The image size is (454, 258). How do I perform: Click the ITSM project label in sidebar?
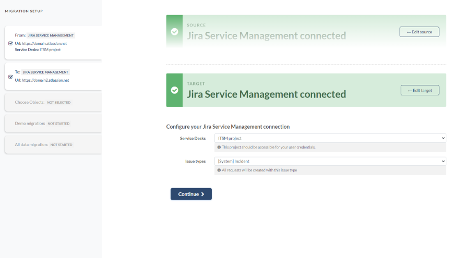tap(50, 49)
